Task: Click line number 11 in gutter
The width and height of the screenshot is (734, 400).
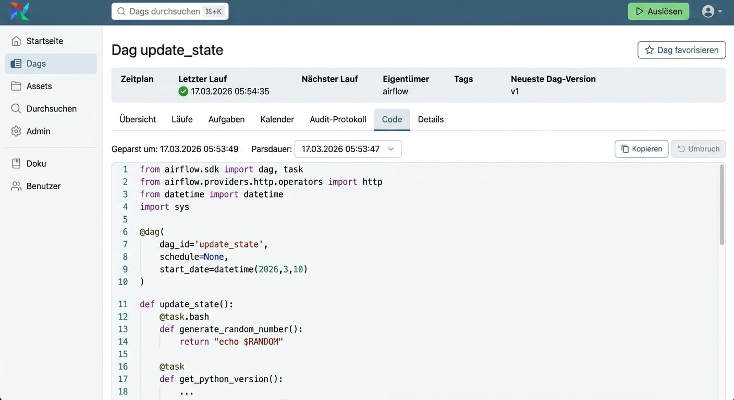Action: (x=123, y=304)
